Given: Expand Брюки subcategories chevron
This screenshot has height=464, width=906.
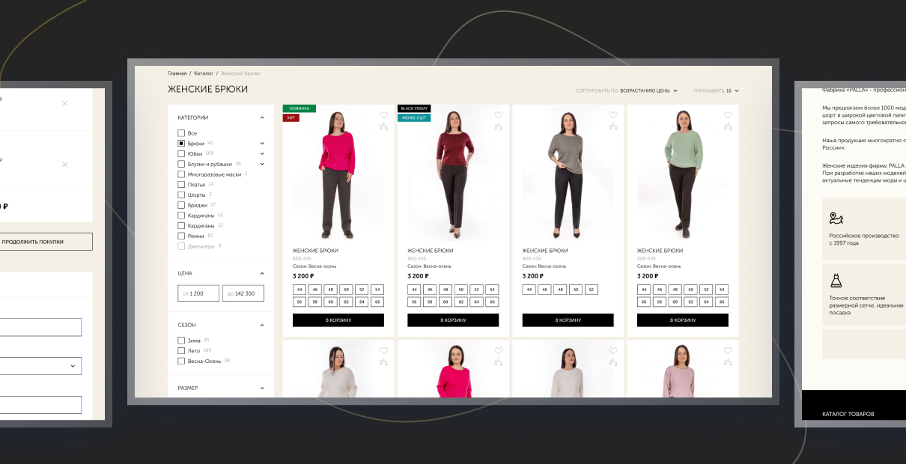Looking at the screenshot, I should coord(262,143).
